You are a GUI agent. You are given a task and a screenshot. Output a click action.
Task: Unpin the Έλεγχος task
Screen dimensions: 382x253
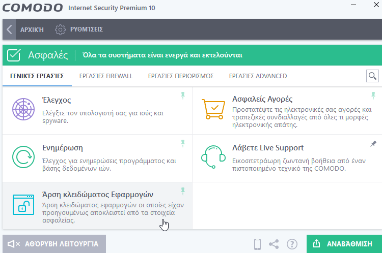tap(183, 96)
